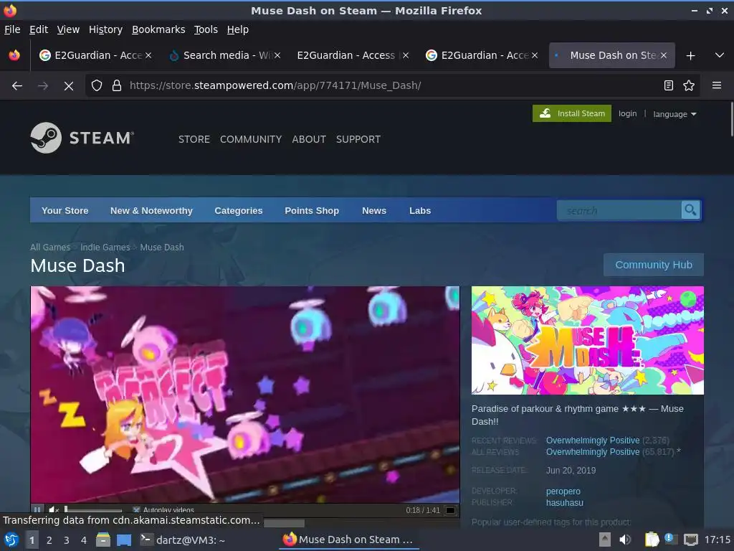Open the LXQt start menu icon

pyautogui.click(x=11, y=540)
